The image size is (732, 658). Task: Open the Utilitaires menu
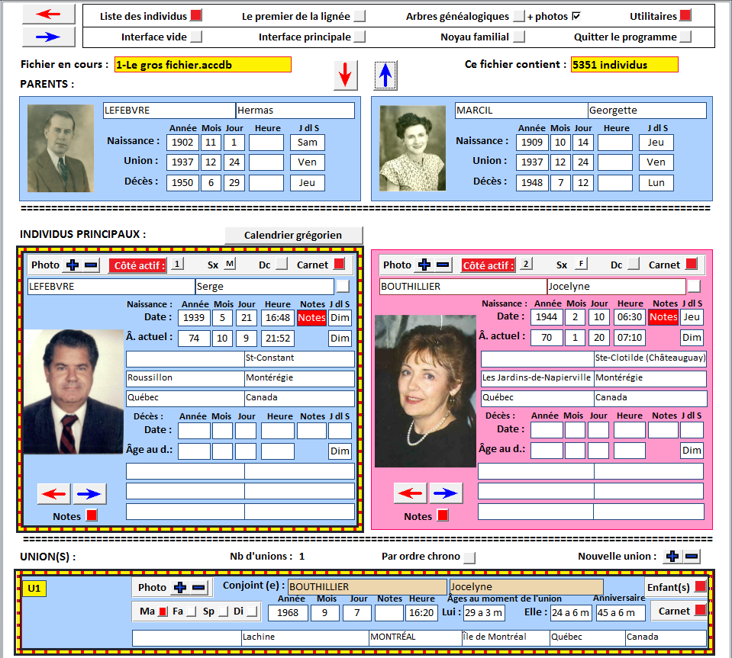[x=685, y=15]
